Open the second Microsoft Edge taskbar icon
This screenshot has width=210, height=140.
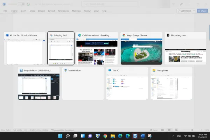click(128, 136)
